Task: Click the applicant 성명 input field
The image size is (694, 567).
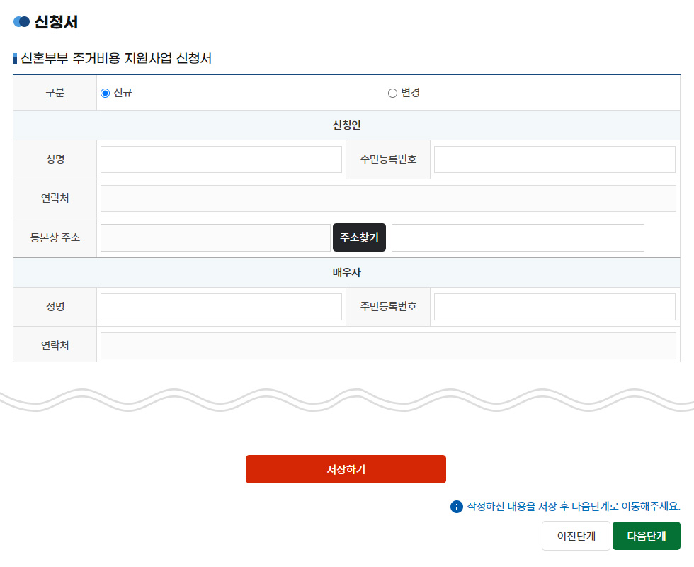Action: [x=221, y=159]
